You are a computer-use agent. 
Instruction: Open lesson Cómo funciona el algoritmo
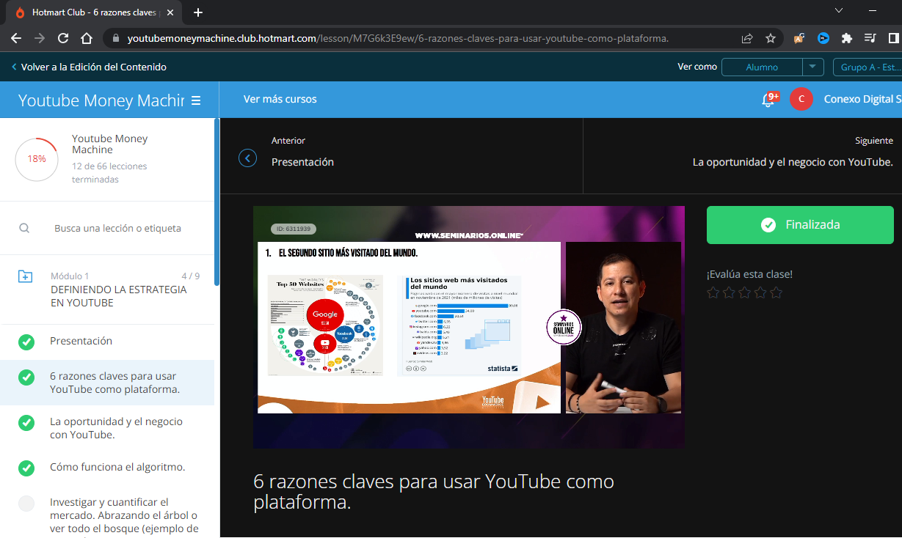[117, 467]
